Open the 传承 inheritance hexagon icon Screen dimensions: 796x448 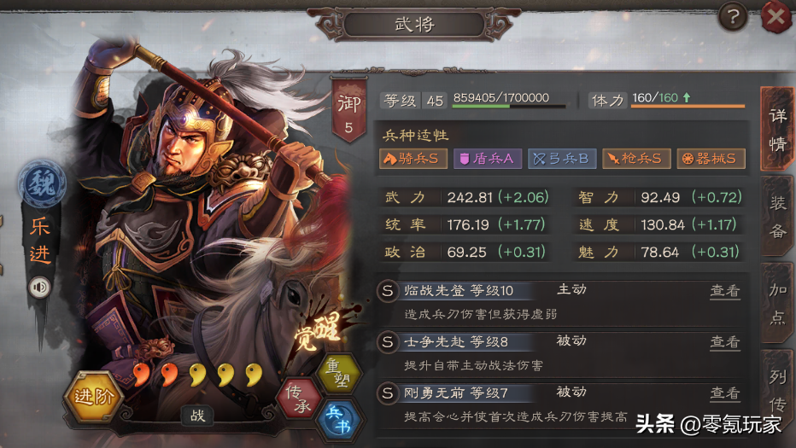[300, 399]
